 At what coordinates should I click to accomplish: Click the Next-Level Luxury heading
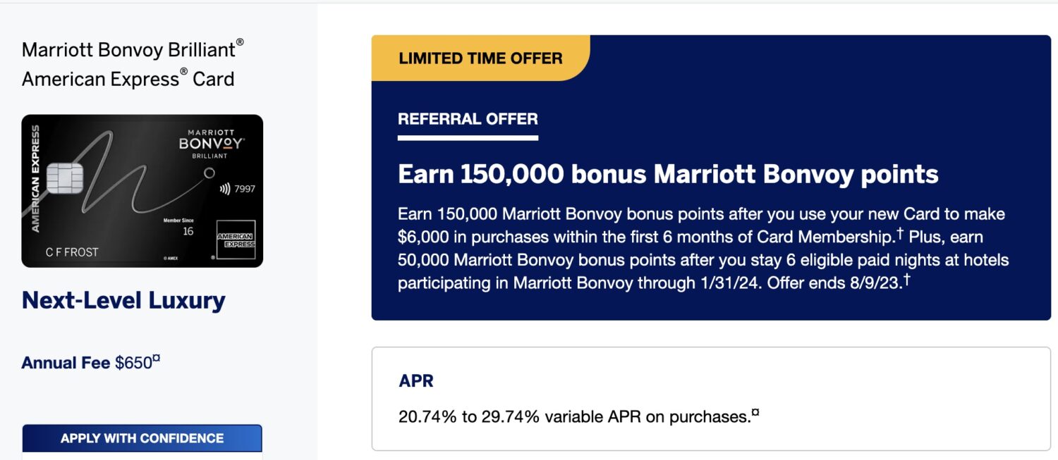click(x=123, y=301)
